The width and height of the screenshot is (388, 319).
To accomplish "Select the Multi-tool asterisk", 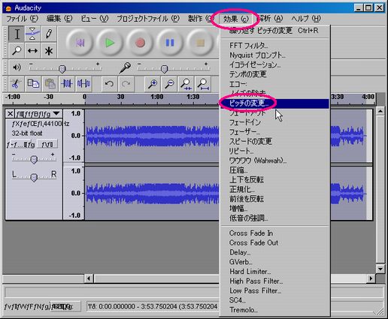I will (49, 50).
